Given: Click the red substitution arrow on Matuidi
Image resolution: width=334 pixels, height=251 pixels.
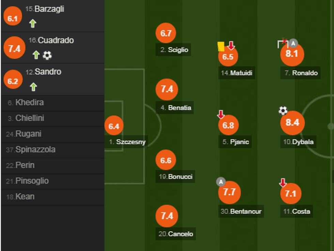Looking at the screenshot, I should [231, 45].
